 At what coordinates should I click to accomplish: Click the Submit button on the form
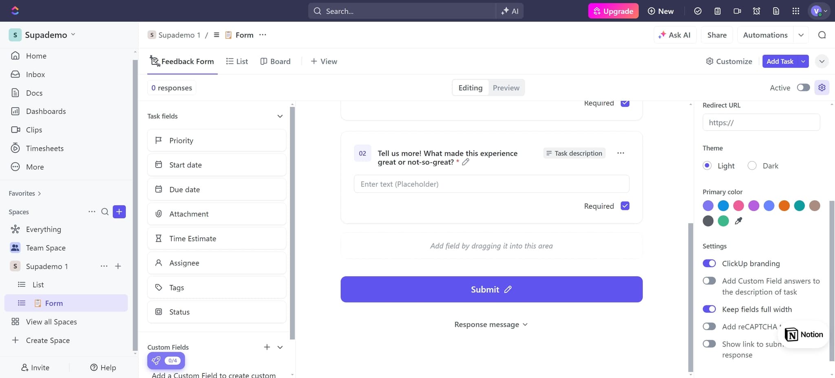(x=491, y=289)
